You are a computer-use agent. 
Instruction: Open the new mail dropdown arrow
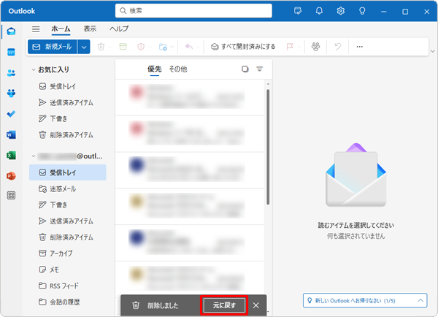[x=84, y=47]
